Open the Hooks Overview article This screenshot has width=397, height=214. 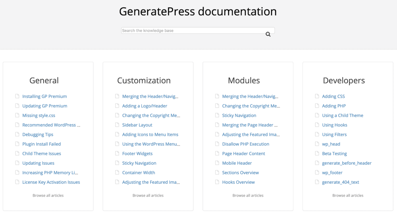click(239, 182)
